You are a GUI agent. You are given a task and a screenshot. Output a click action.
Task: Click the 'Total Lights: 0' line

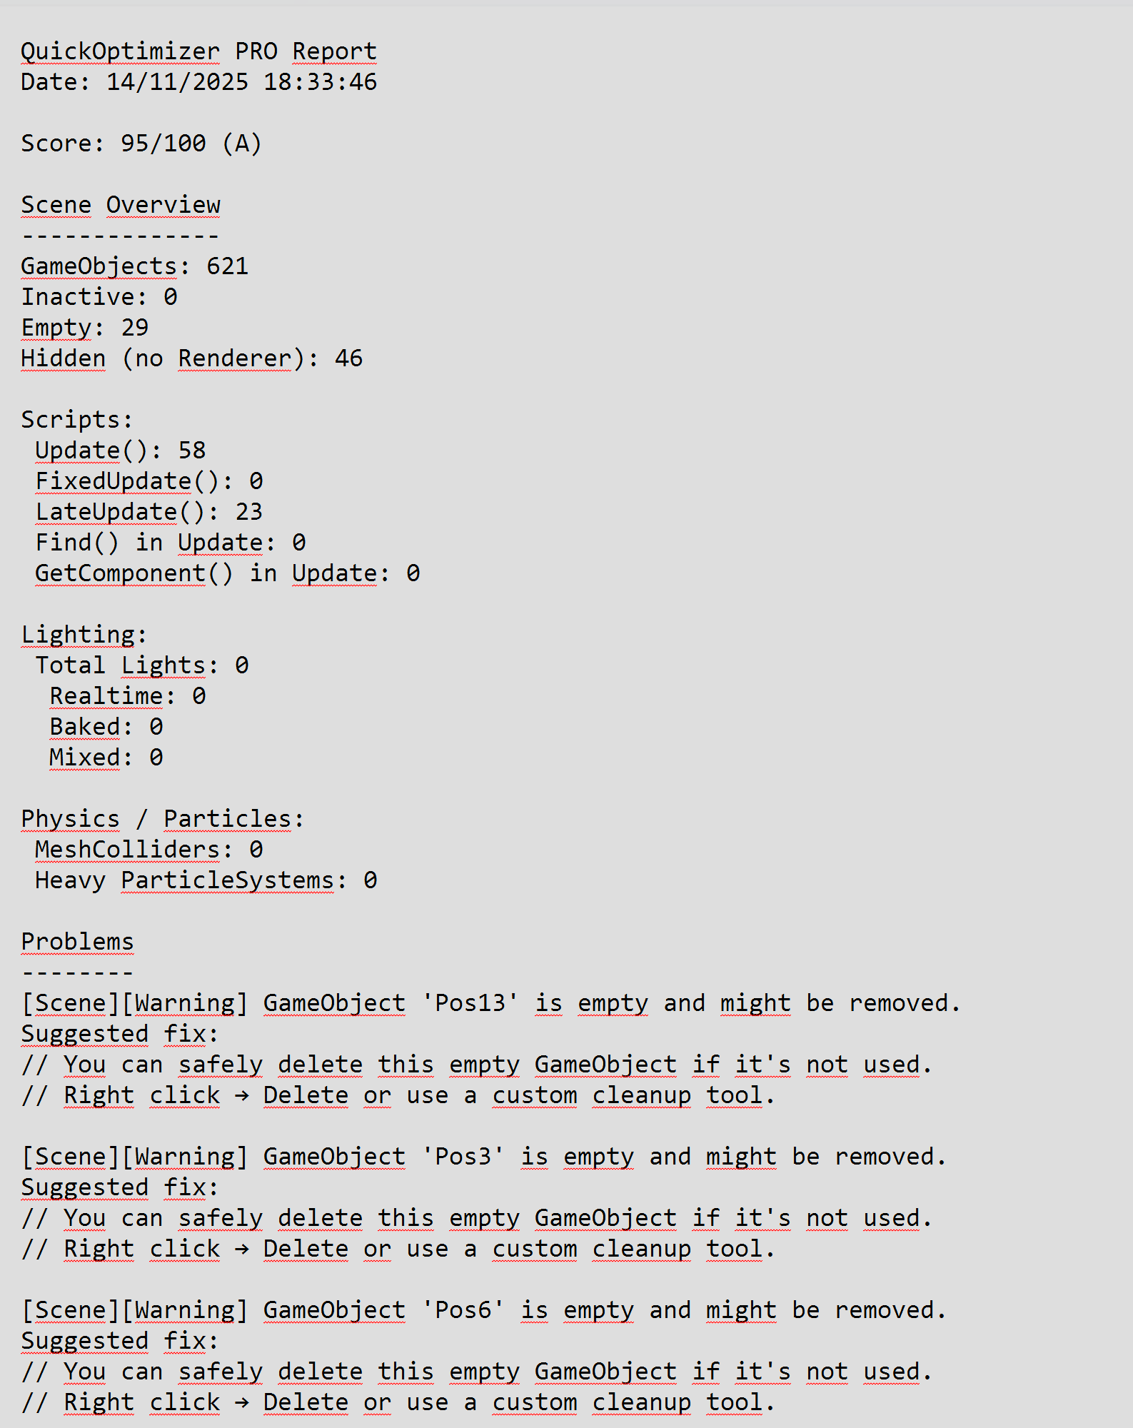[x=142, y=665]
